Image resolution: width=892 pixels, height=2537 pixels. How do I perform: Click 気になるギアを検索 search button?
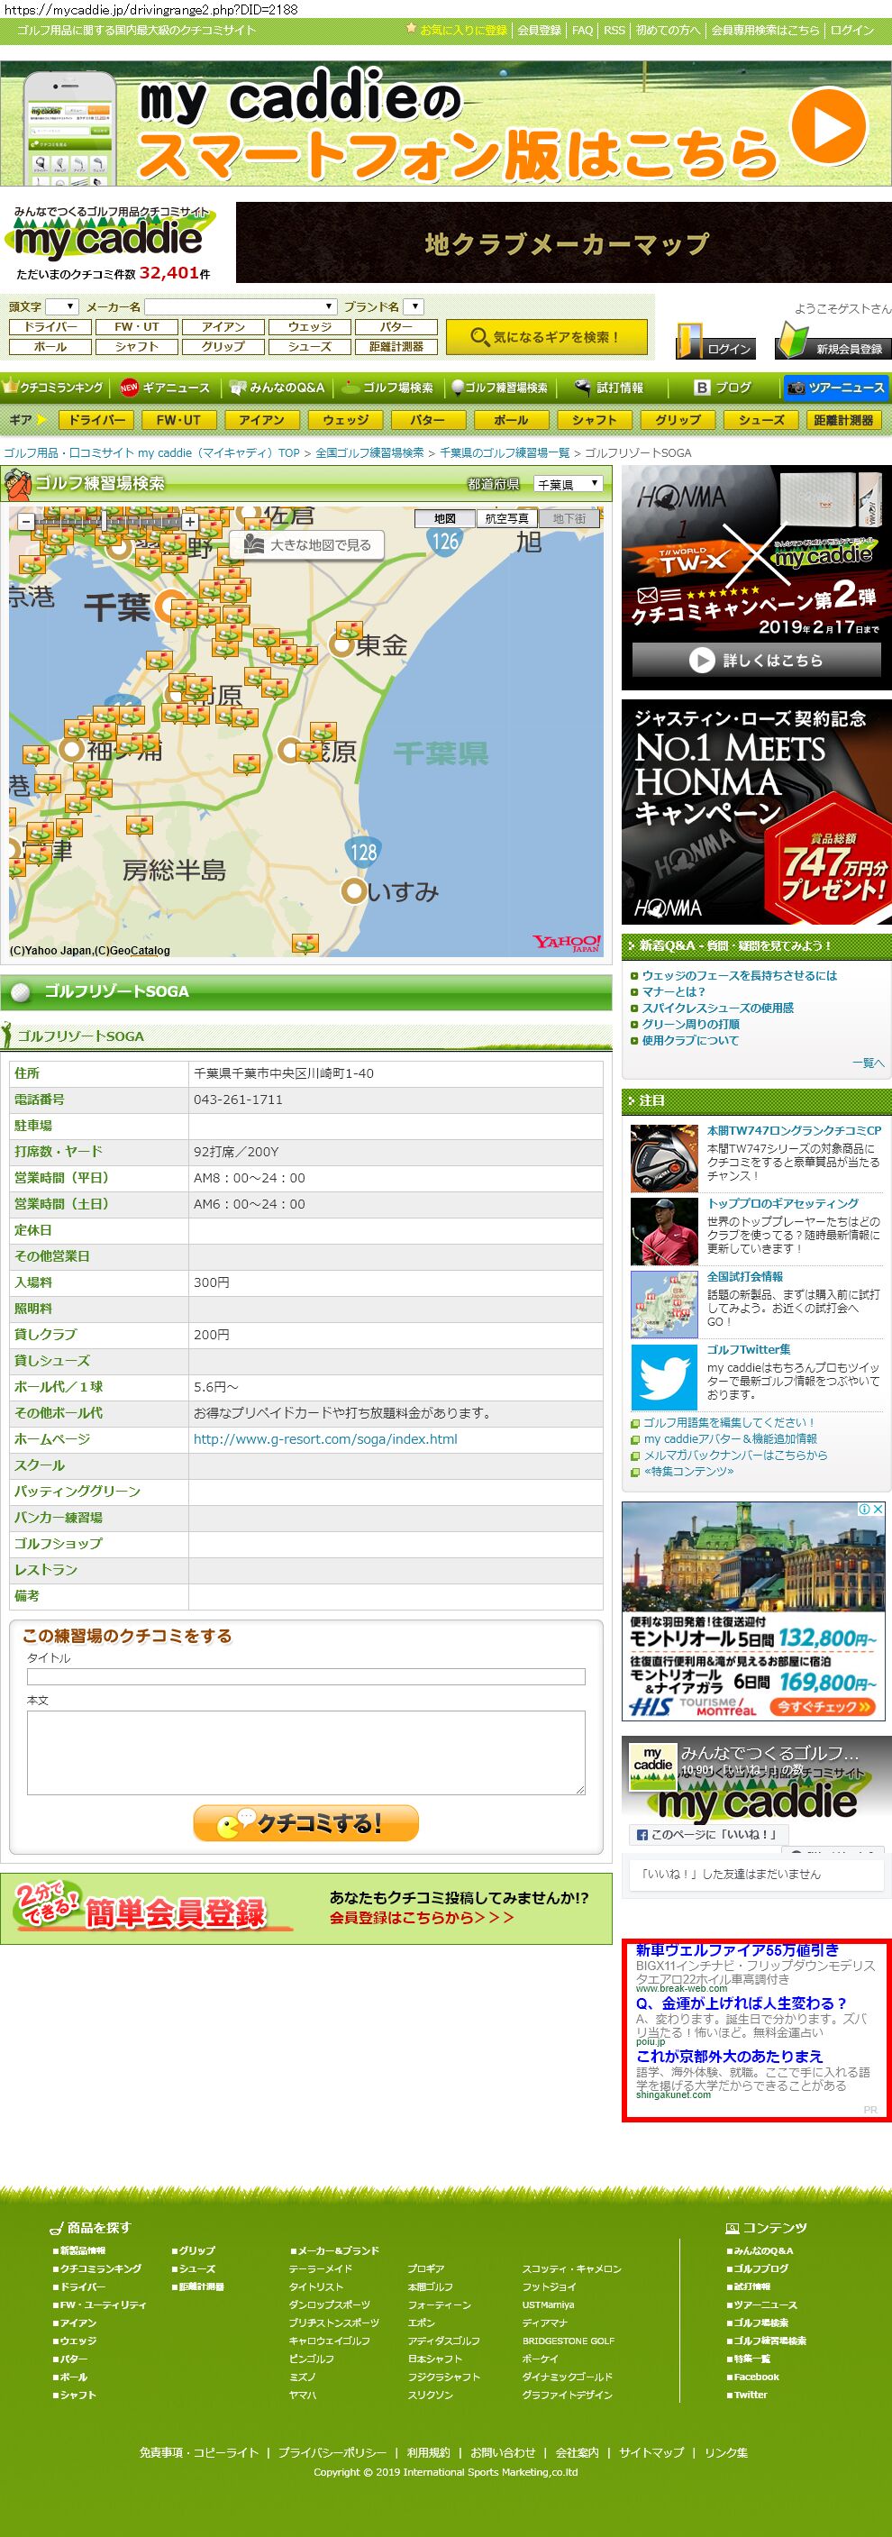[x=546, y=337]
